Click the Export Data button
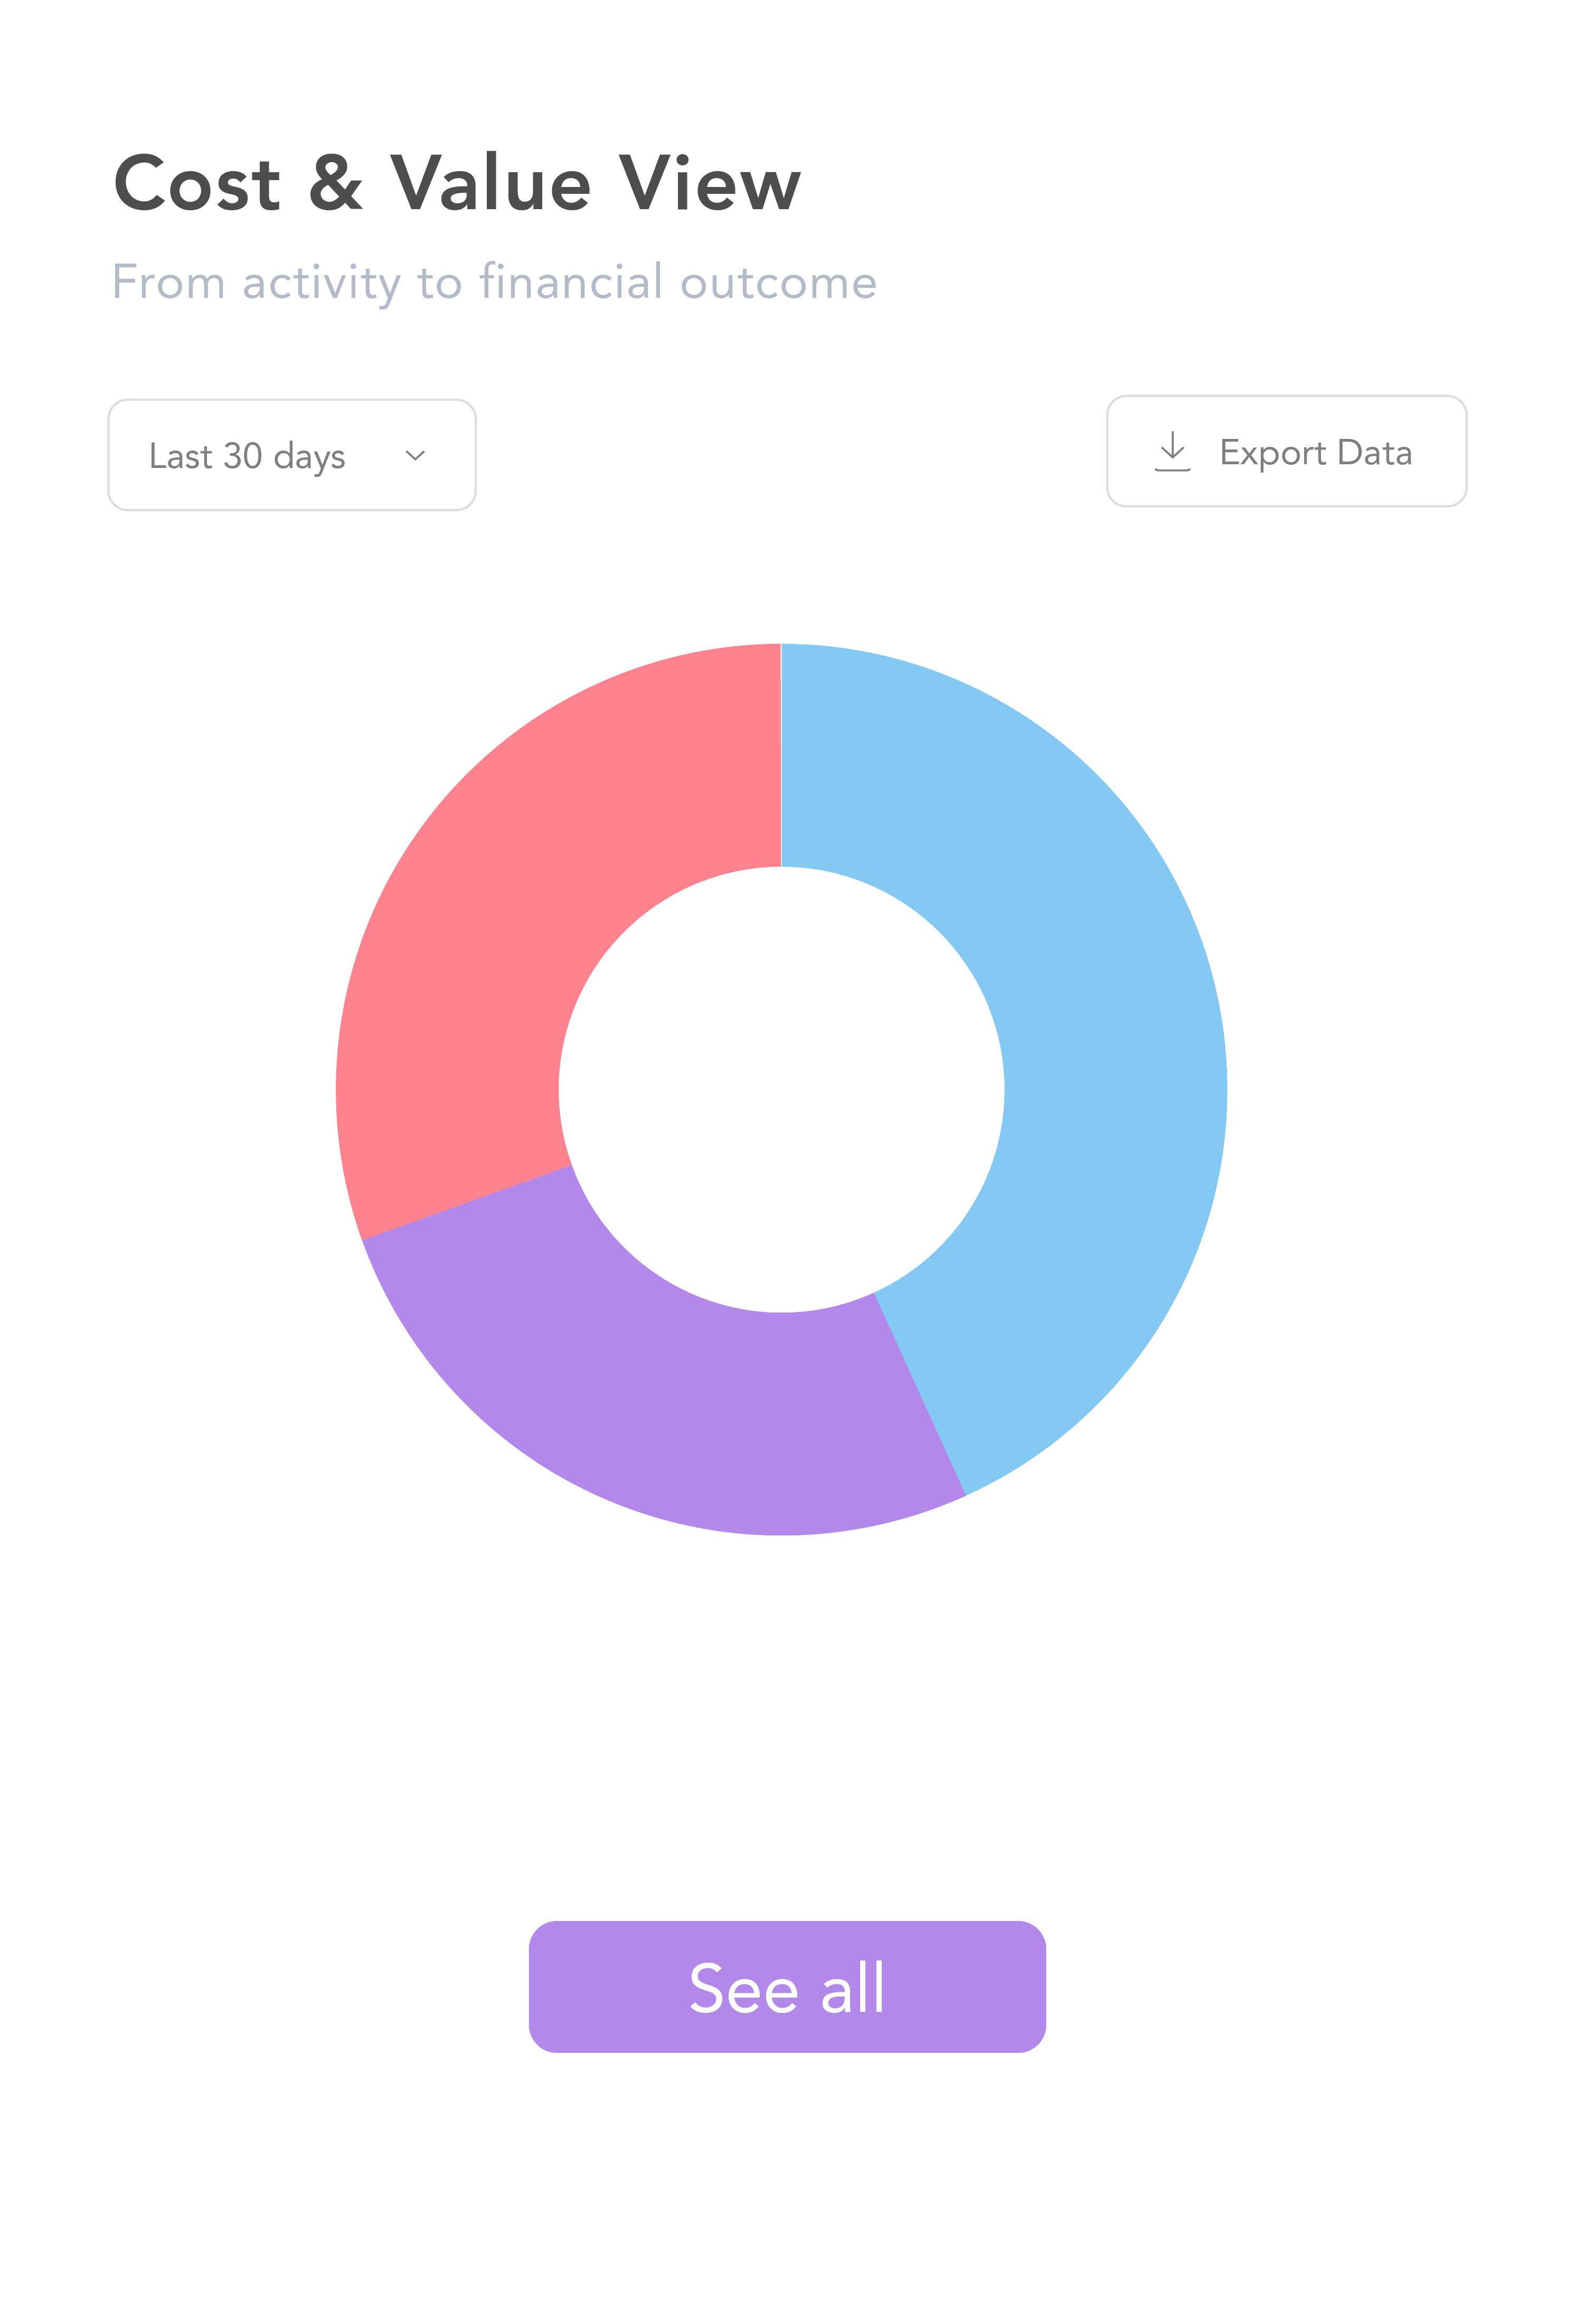Viewport: 1575px width, 2324px height. [1285, 452]
